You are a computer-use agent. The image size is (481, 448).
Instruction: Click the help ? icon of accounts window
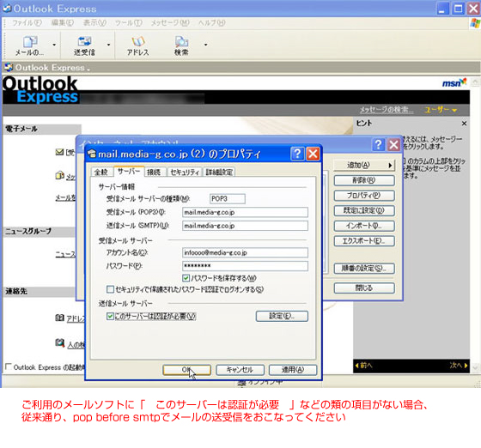379,144
